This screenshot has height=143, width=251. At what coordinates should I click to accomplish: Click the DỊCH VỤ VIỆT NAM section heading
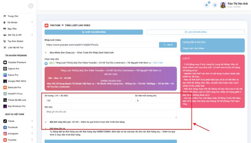click(15, 114)
